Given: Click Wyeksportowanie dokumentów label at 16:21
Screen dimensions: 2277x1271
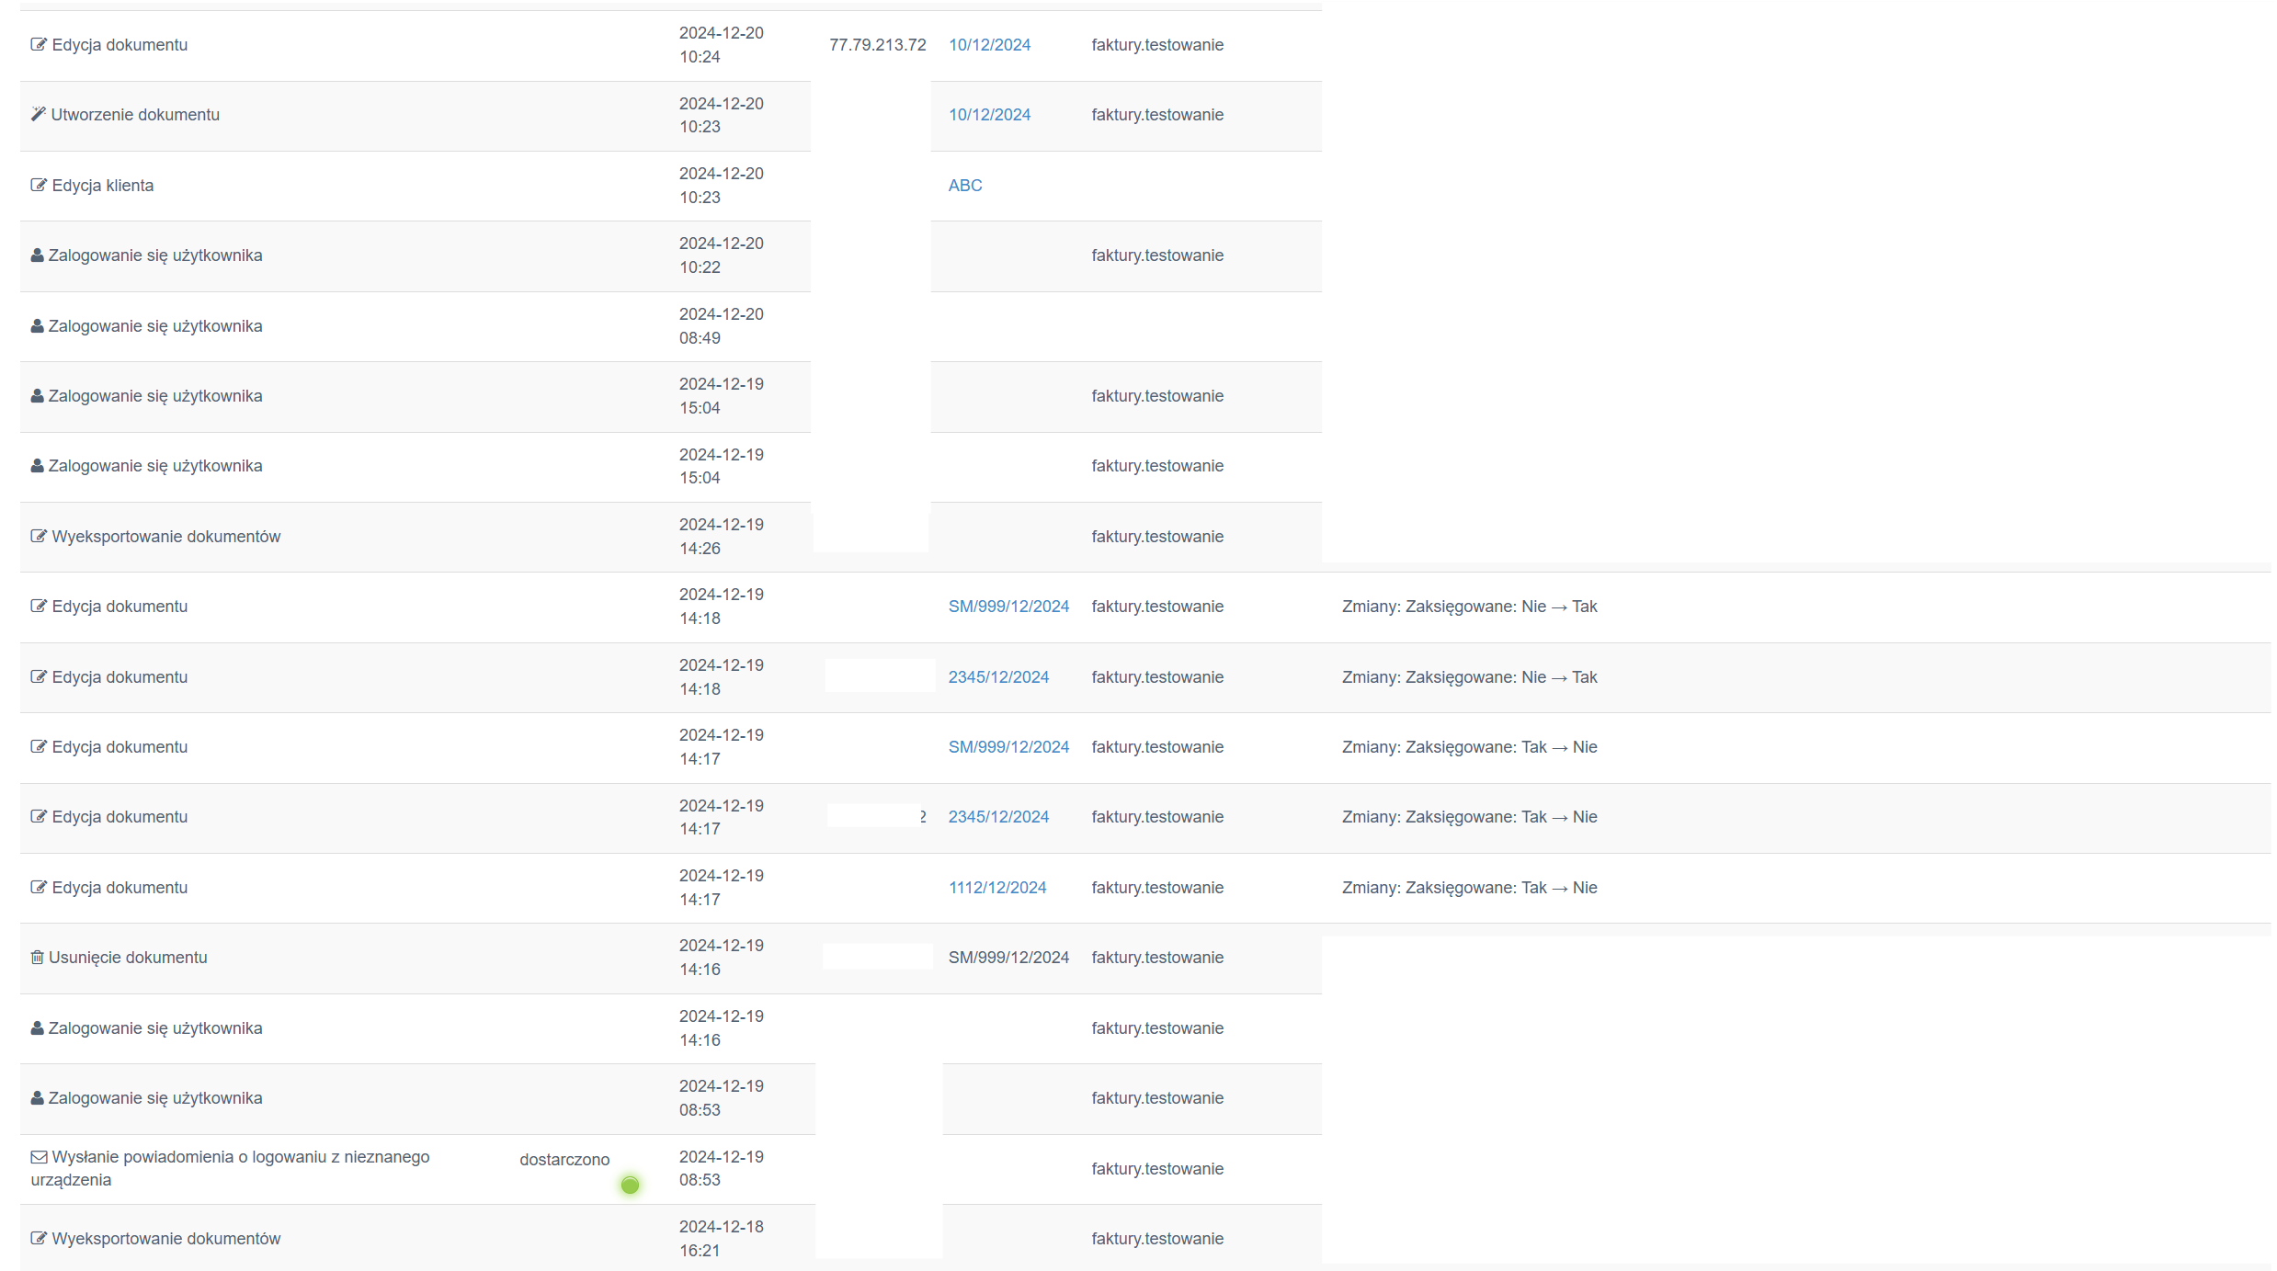Looking at the screenshot, I should coord(166,1239).
